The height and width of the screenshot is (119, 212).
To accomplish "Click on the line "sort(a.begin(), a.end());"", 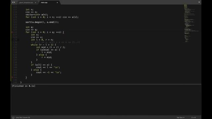I will pos(42,22).
